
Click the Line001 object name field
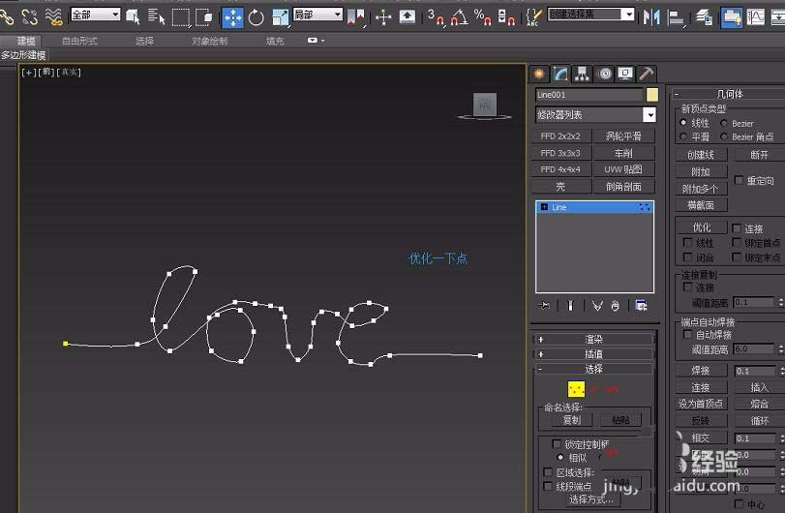click(x=589, y=95)
